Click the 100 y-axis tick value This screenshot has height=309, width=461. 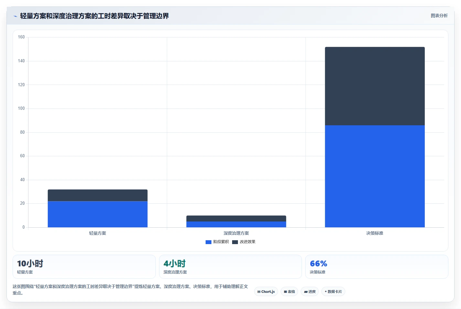coord(21,108)
